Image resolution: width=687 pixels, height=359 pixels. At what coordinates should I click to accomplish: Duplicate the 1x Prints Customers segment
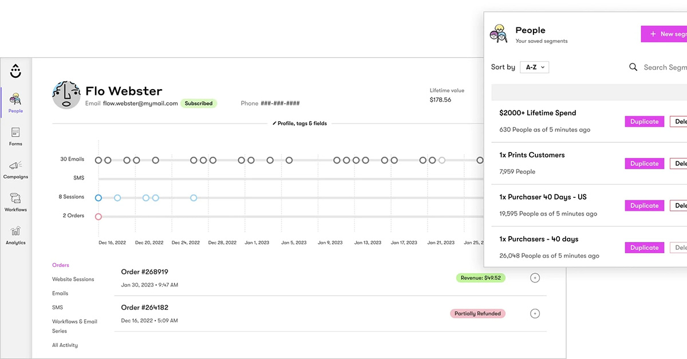pyautogui.click(x=644, y=163)
